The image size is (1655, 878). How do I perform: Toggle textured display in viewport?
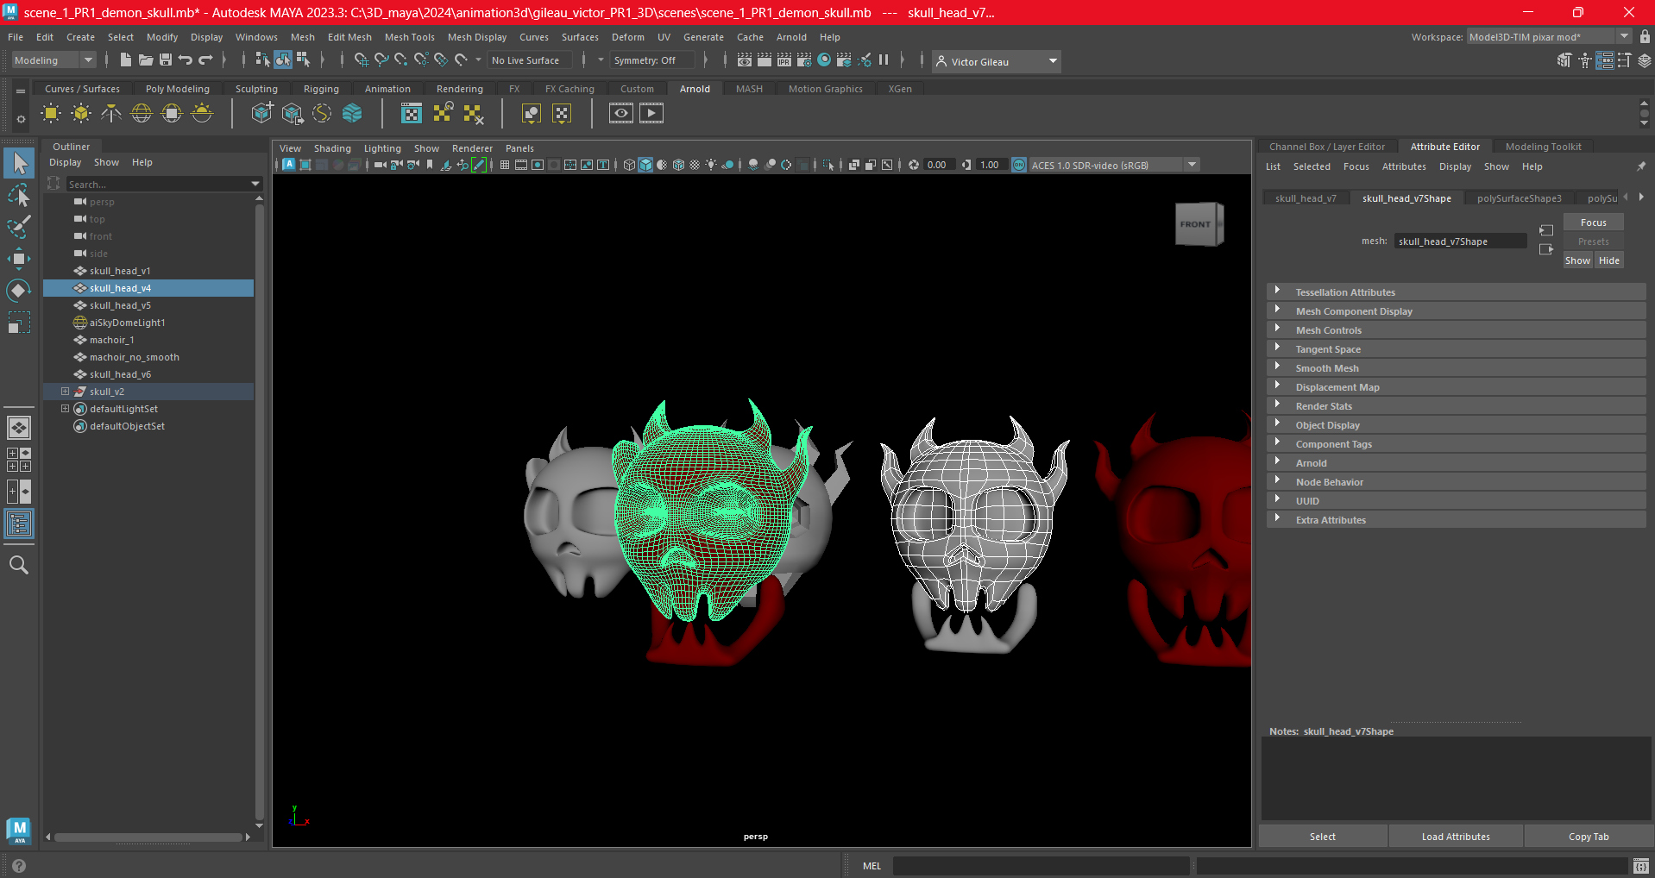(x=695, y=165)
